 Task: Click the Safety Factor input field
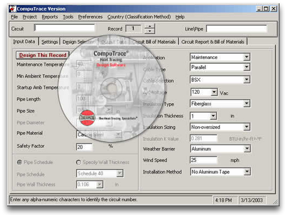(84, 147)
